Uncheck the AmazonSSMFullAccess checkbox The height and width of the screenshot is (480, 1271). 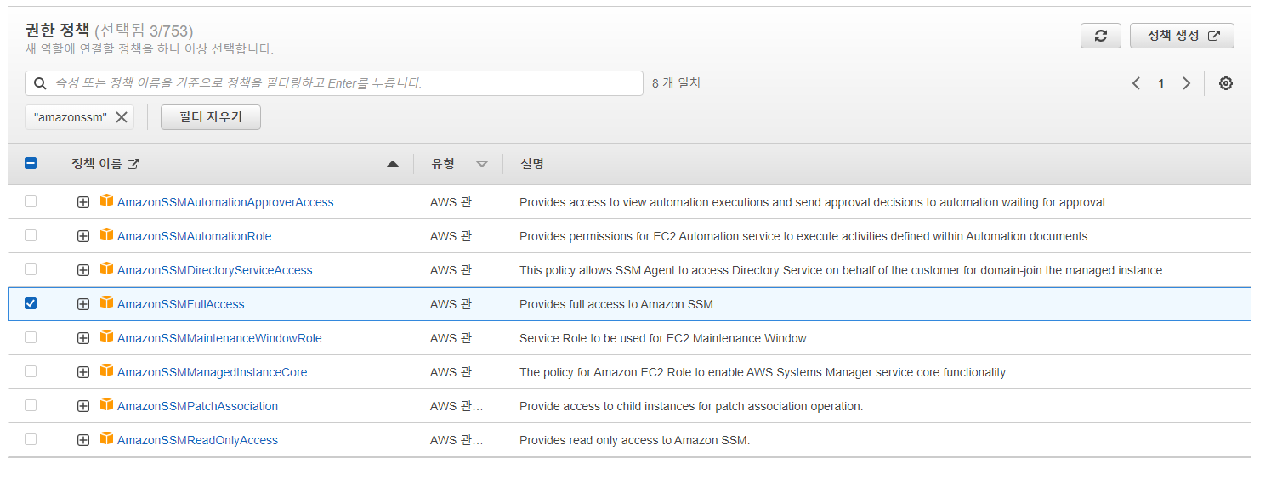31,303
